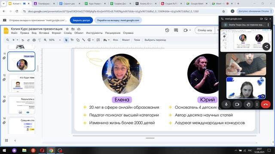275x154 pixels.
Task: Star the presentation title
Action: point(67,29)
